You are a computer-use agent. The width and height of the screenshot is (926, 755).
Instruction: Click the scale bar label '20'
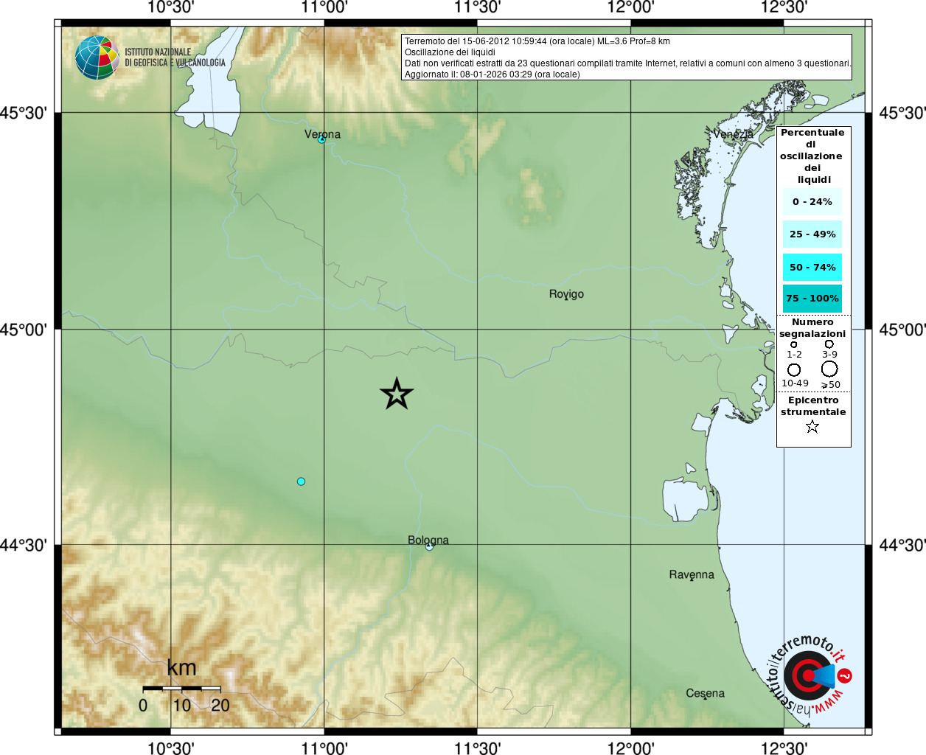tap(220, 705)
